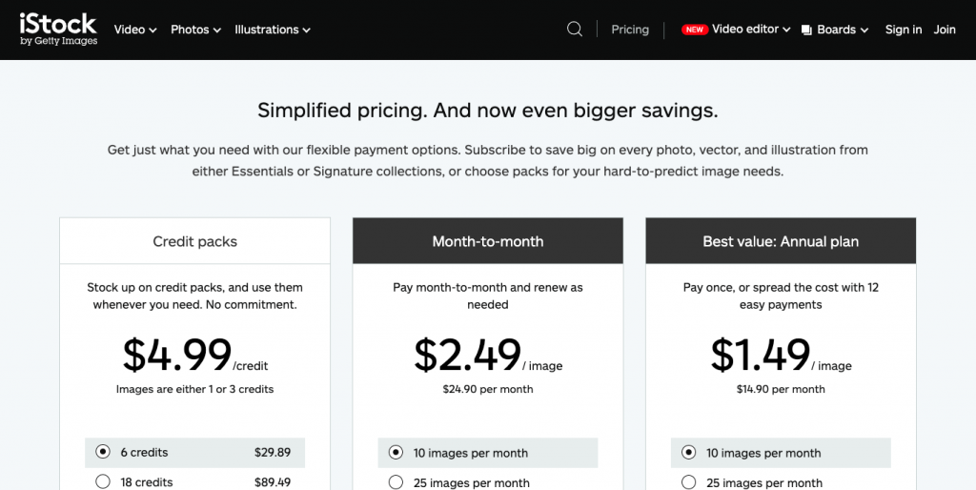This screenshot has height=490, width=976.
Task: Choose 25 images per month in Month-to-month
Action: 396,482
